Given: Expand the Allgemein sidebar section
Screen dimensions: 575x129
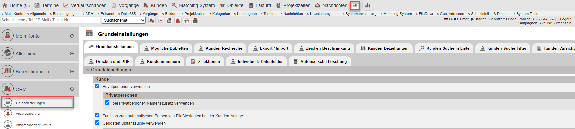Looking at the screenshot, I should (x=72, y=54).
